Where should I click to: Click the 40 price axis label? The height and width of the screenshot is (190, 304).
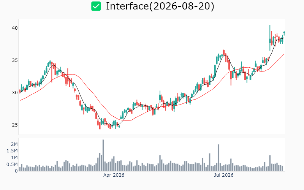(x=15, y=28)
